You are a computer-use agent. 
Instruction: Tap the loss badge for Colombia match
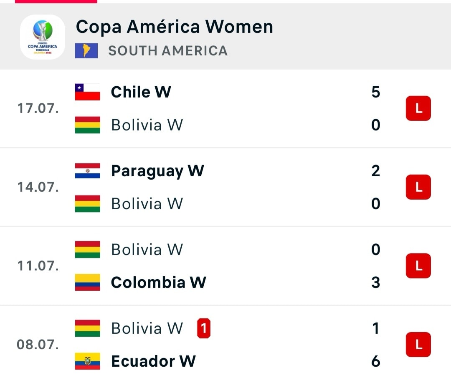pos(418,266)
